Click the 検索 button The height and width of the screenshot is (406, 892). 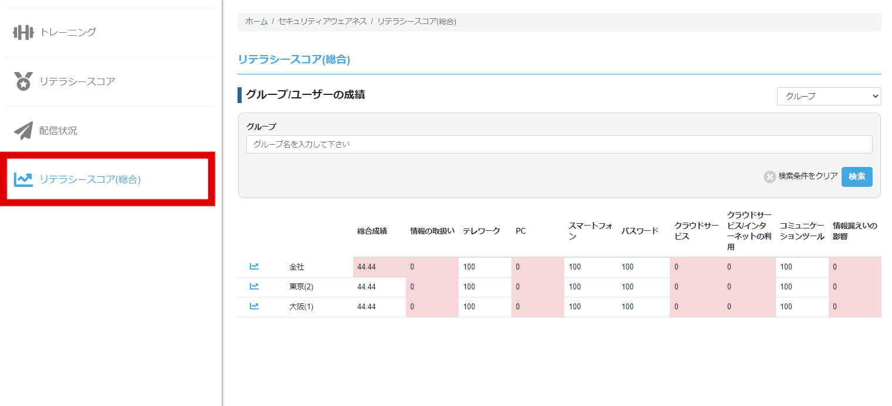(x=857, y=176)
